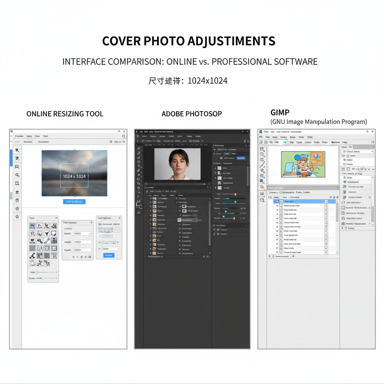Photoshop: select topmost tool in left toolbar
Screen dimensions: 384x384
tap(139, 148)
